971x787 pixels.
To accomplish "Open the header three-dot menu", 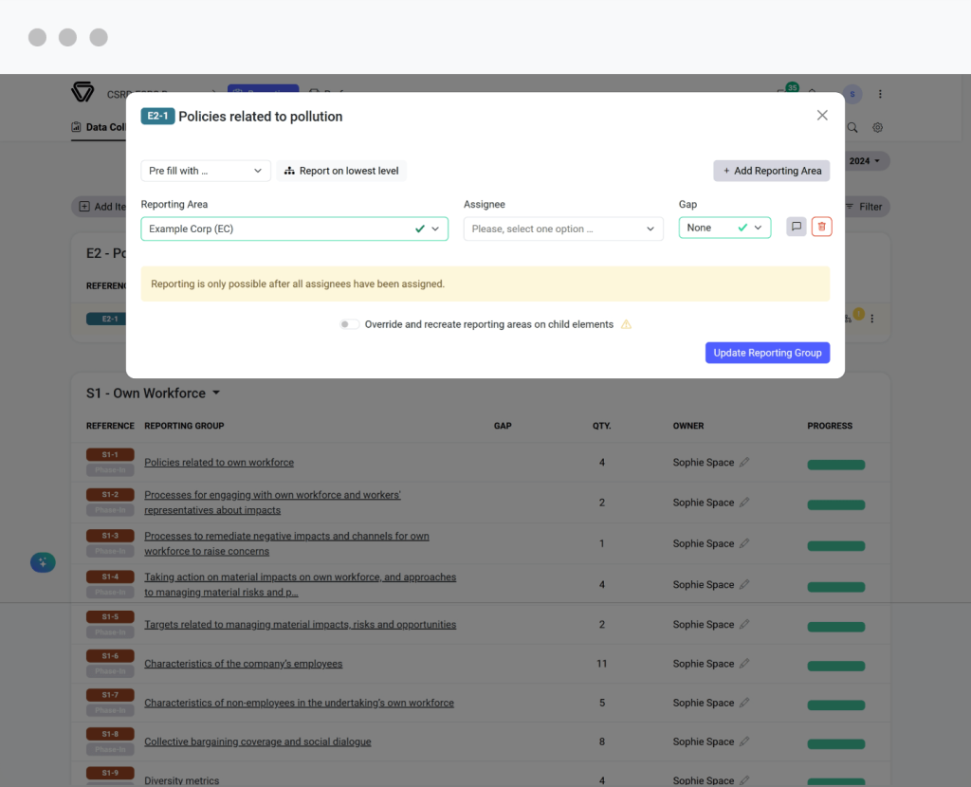I will [879, 94].
